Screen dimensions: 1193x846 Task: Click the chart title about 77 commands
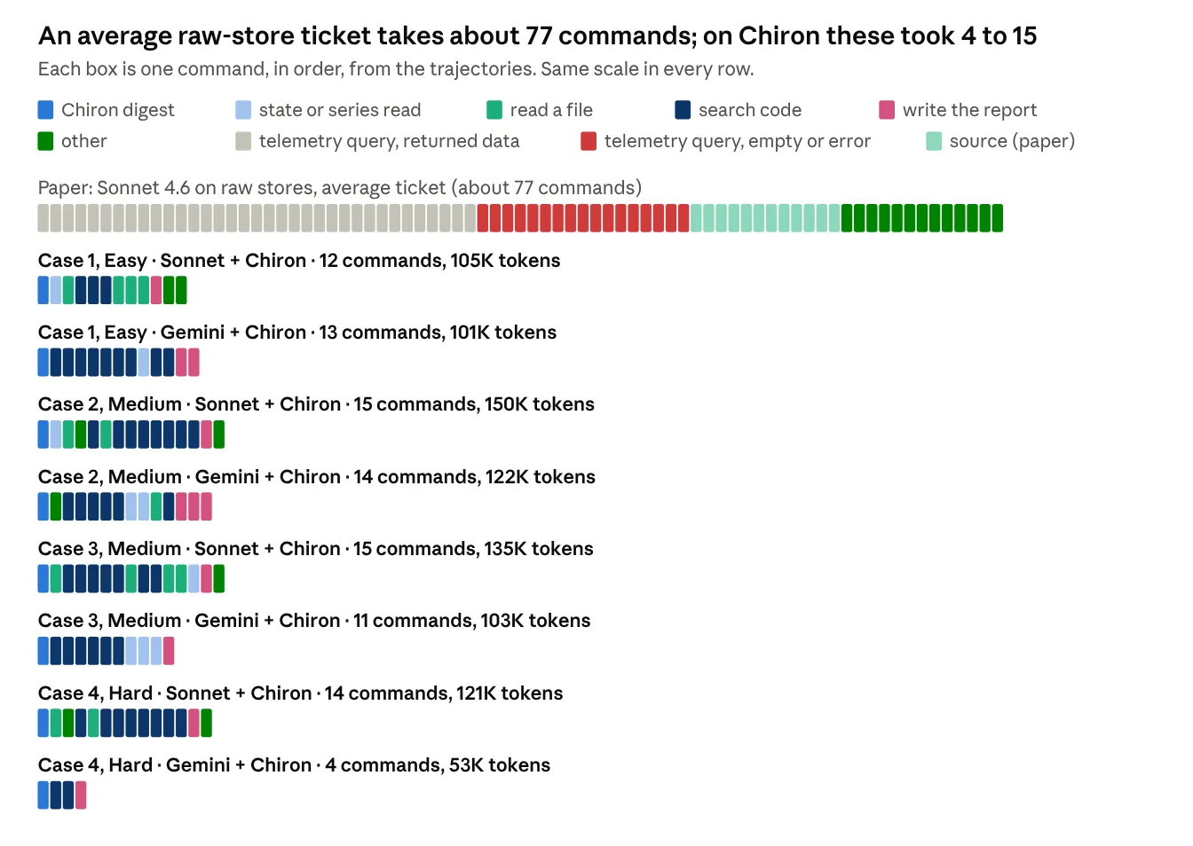coord(537,36)
